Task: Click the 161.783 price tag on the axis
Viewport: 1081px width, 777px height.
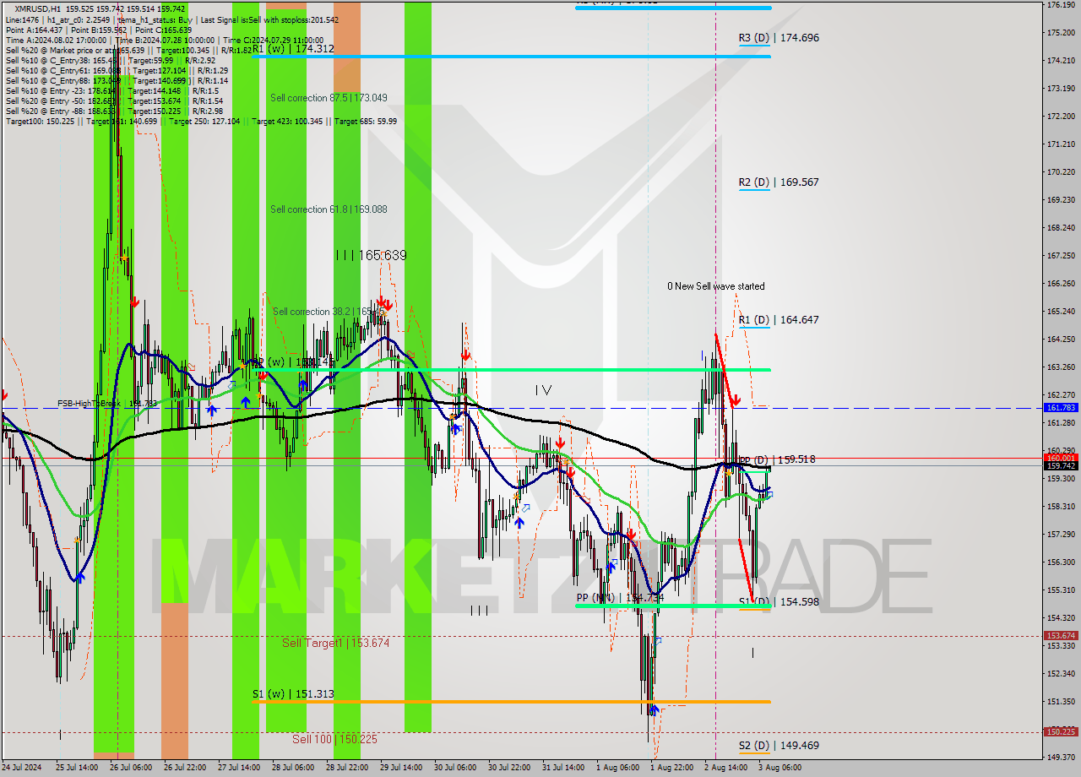Action: click(1061, 407)
